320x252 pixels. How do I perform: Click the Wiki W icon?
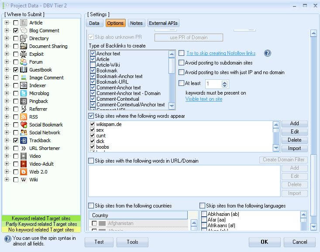(x=24, y=180)
